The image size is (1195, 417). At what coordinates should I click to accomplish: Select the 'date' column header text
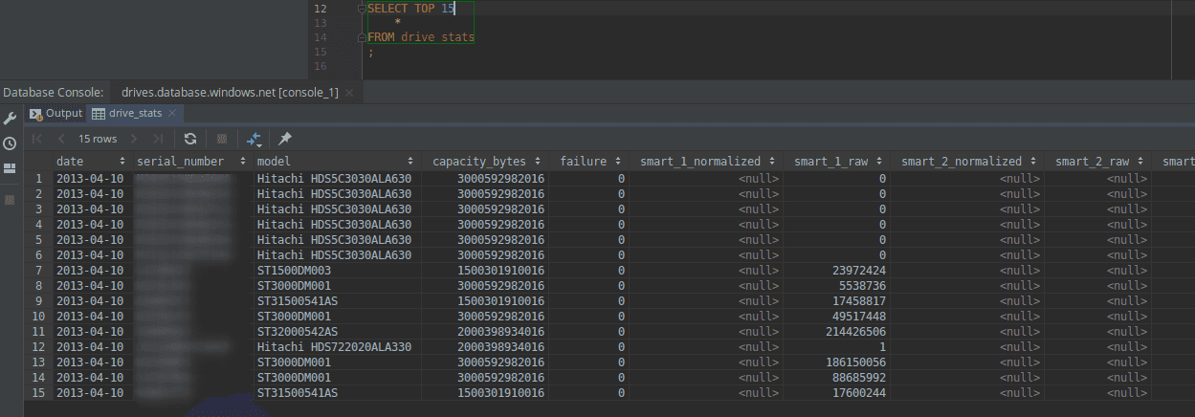[70, 162]
